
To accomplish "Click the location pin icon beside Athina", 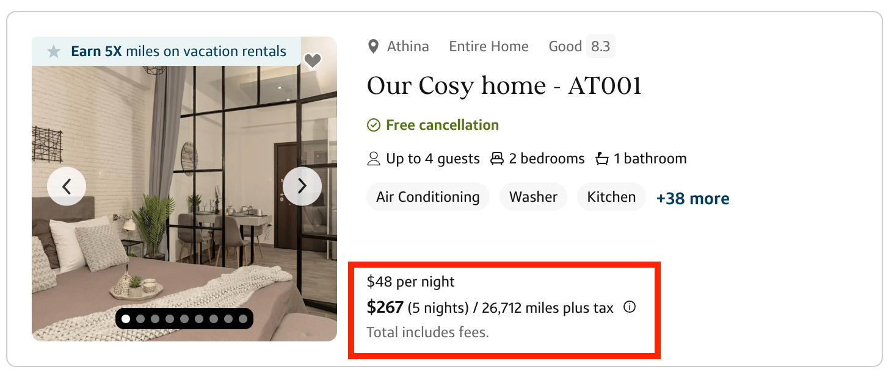I will coord(374,46).
